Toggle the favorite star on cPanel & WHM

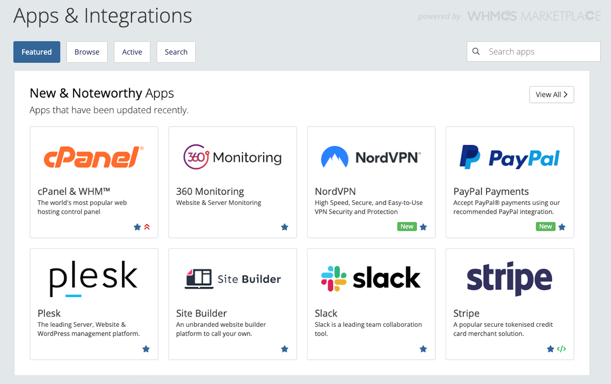(x=137, y=226)
